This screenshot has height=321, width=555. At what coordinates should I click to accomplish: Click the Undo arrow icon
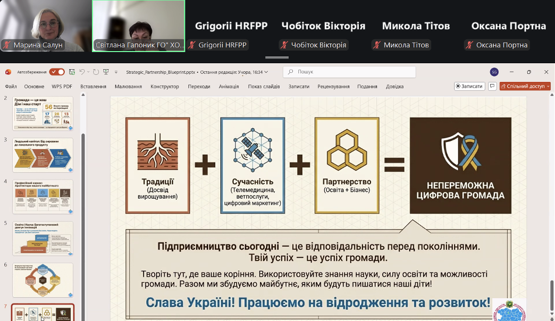pos(82,72)
